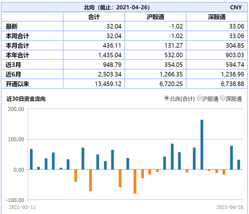Click the 近3月 row label
Screen dimensions: 249x214
point(13,65)
